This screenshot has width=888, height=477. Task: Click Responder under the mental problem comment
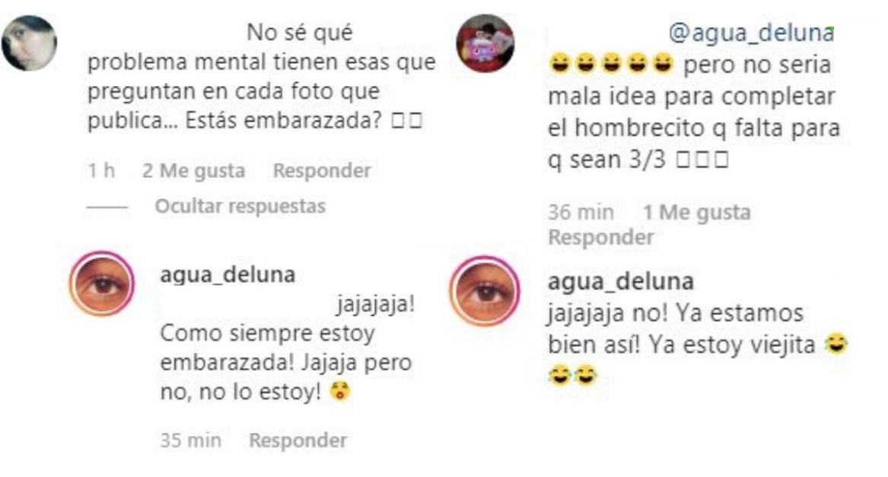322,170
